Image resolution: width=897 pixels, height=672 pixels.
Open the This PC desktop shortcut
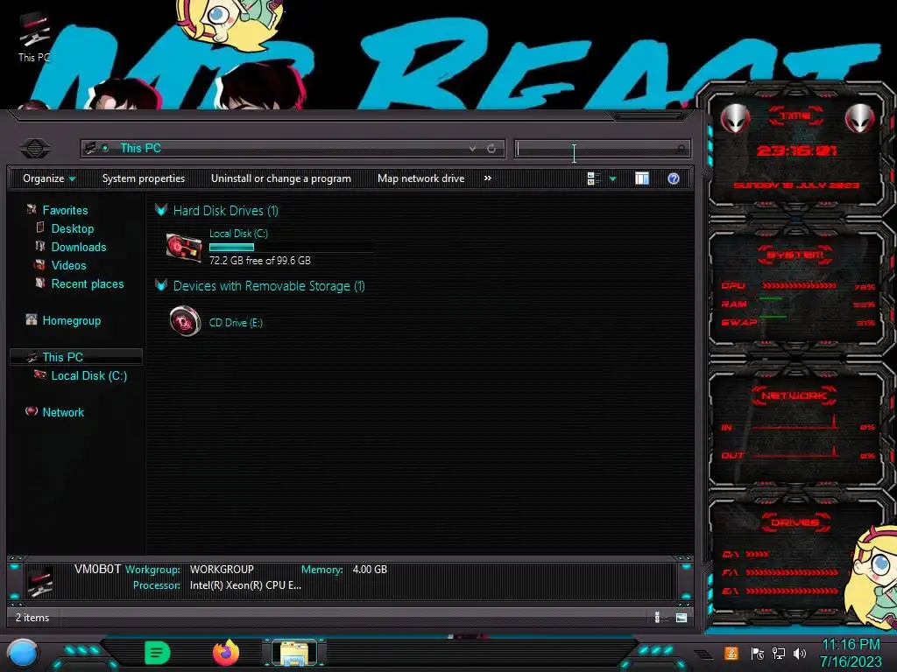pos(34,37)
